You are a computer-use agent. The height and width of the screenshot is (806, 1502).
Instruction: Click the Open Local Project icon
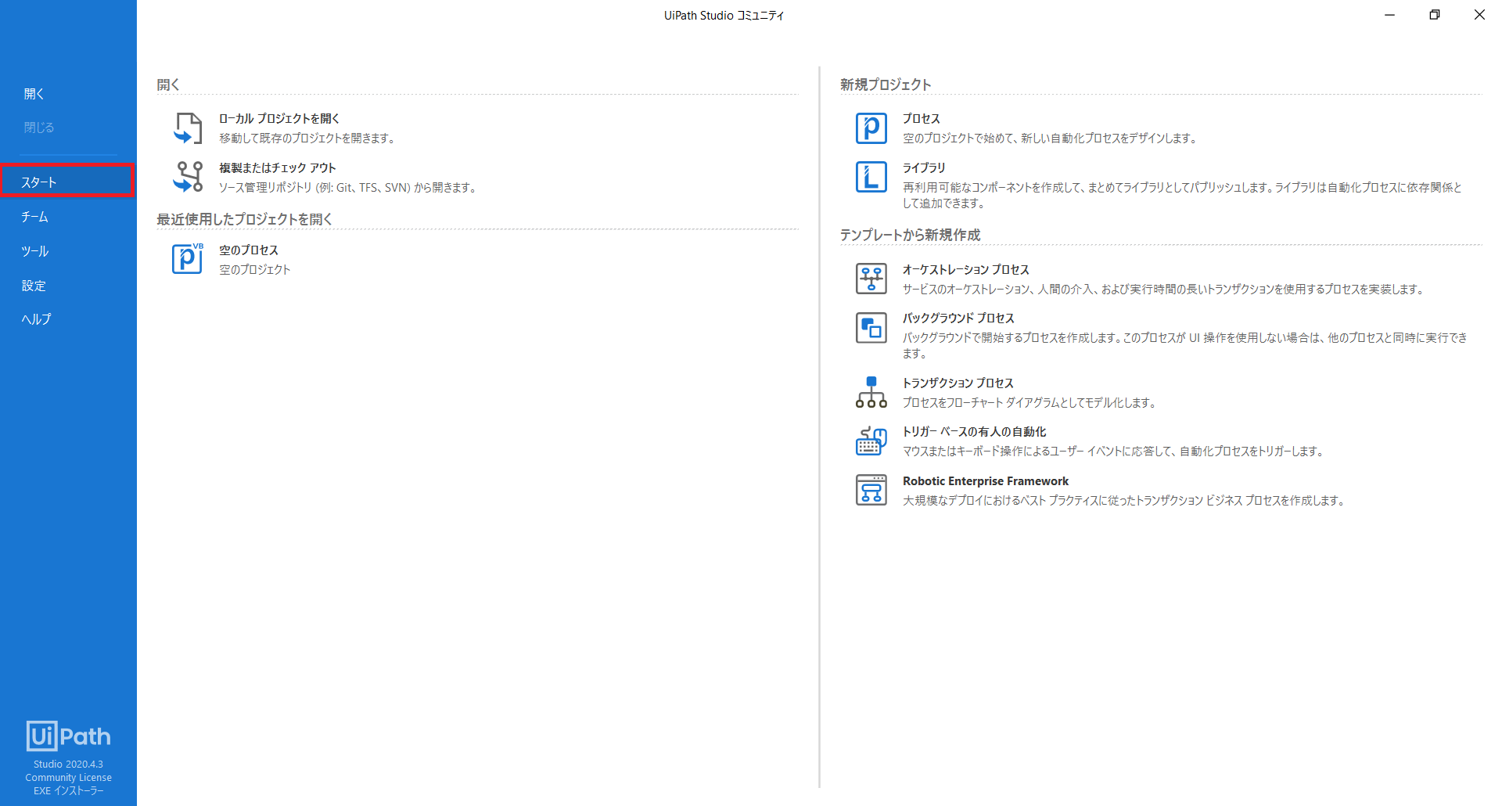pos(188,128)
